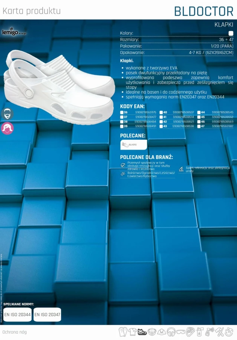237x340 pixels.
Task: Check the box for size 41
Action: (x=161, y=117)
